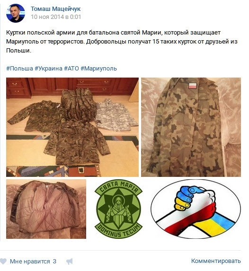Viewport: 249px width, 271px height.
Task: Open the post timestamp 10 ноя 2014
Action: tap(56, 17)
